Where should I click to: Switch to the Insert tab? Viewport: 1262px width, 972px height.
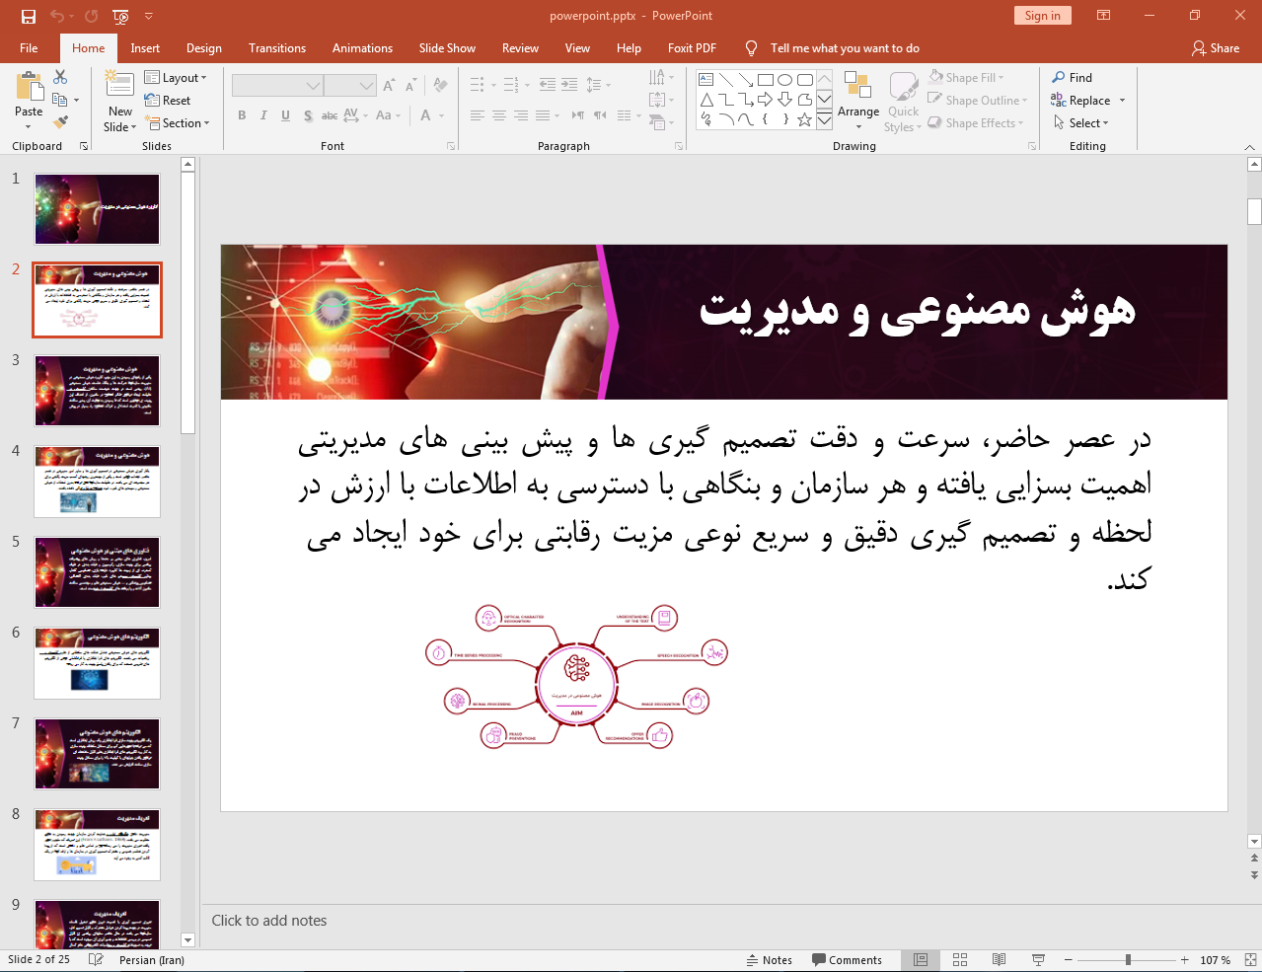[x=145, y=48]
